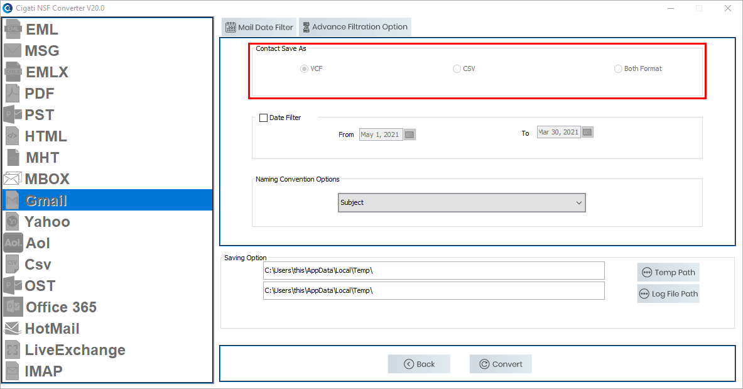Select the IMAP text label
This screenshot has height=389, width=743.
click(x=43, y=371)
